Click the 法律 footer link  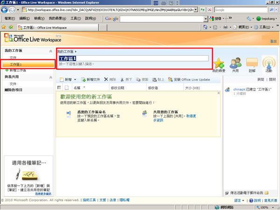(x=112, y=200)
